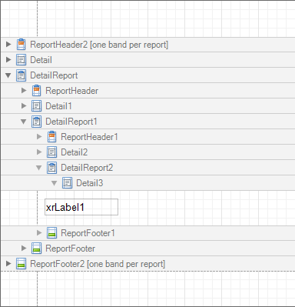Click the Detail1 band icon

coord(36,106)
